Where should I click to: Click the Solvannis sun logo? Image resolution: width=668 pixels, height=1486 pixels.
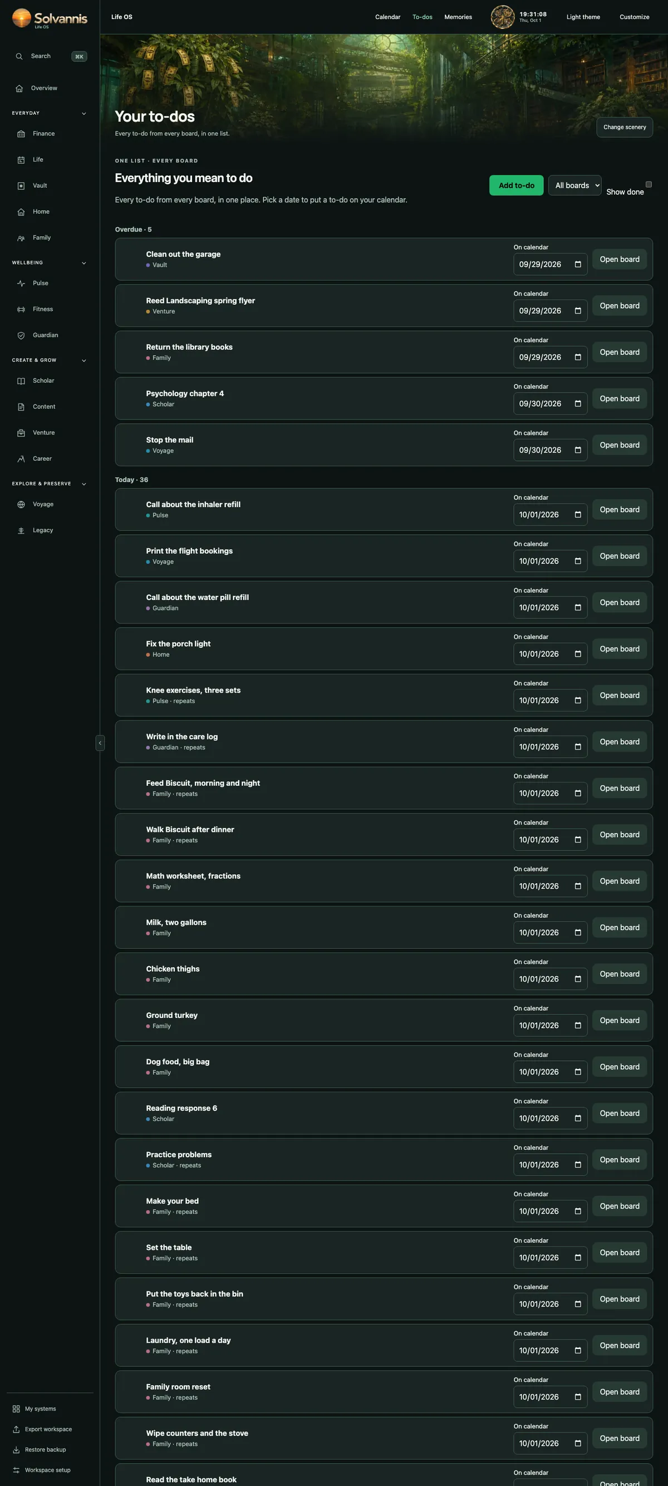pyautogui.click(x=21, y=18)
